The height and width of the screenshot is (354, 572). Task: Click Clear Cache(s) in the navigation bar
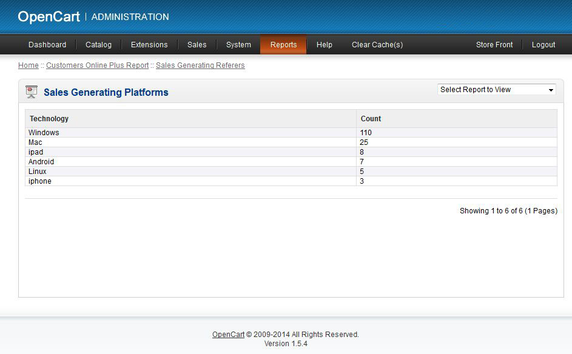tap(377, 45)
